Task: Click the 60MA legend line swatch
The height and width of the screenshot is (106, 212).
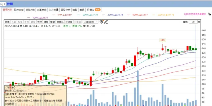Action: [x=128, y=15]
